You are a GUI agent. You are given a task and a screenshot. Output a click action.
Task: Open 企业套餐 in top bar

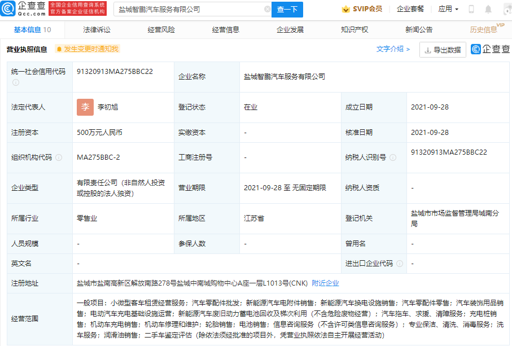[x=410, y=9]
